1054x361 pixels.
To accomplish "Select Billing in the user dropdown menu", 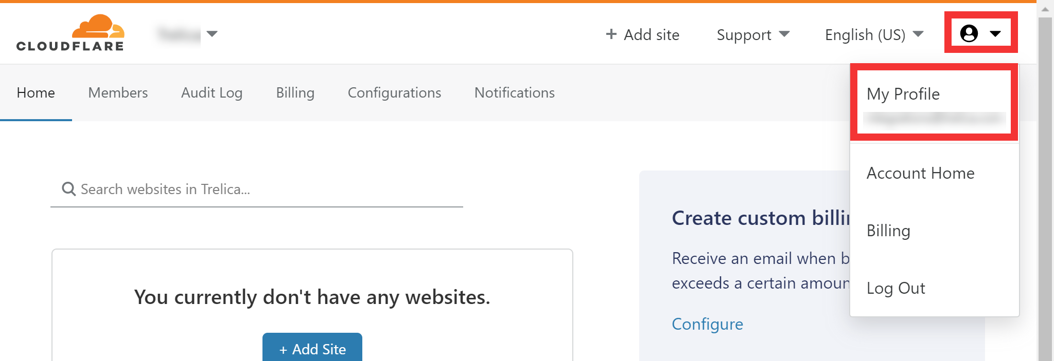I will [x=888, y=231].
